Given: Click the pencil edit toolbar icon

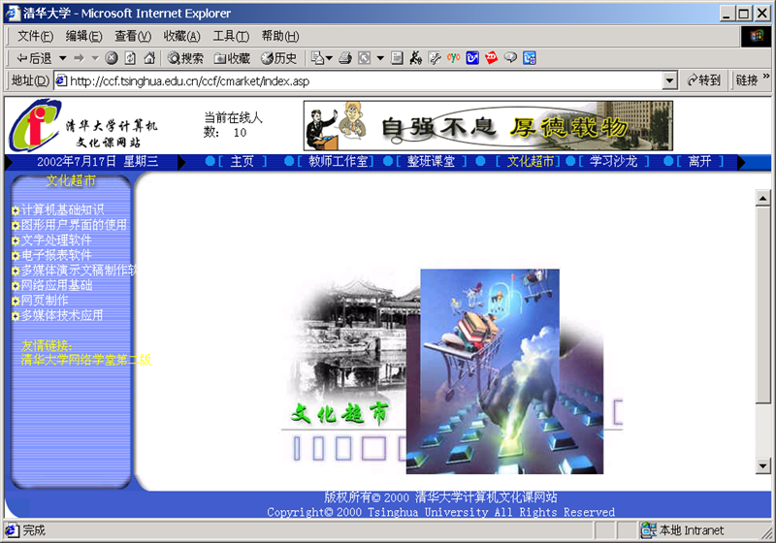Looking at the screenshot, I should (435, 58).
